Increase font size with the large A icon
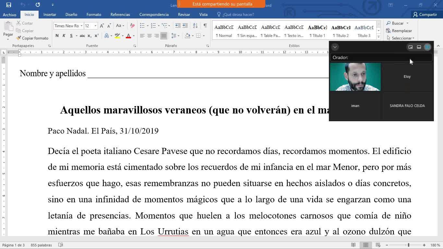 pyautogui.click(x=102, y=26)
